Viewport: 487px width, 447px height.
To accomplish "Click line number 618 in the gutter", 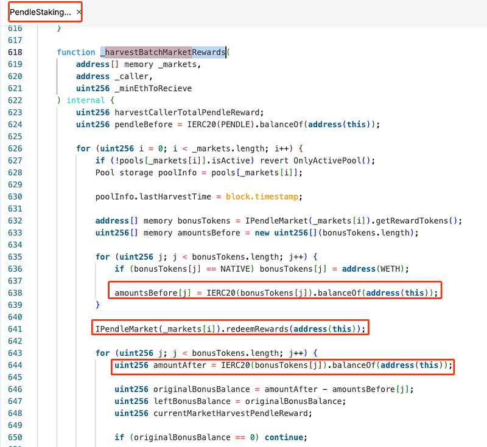I will pyautogui.click(x=15, y=52).
